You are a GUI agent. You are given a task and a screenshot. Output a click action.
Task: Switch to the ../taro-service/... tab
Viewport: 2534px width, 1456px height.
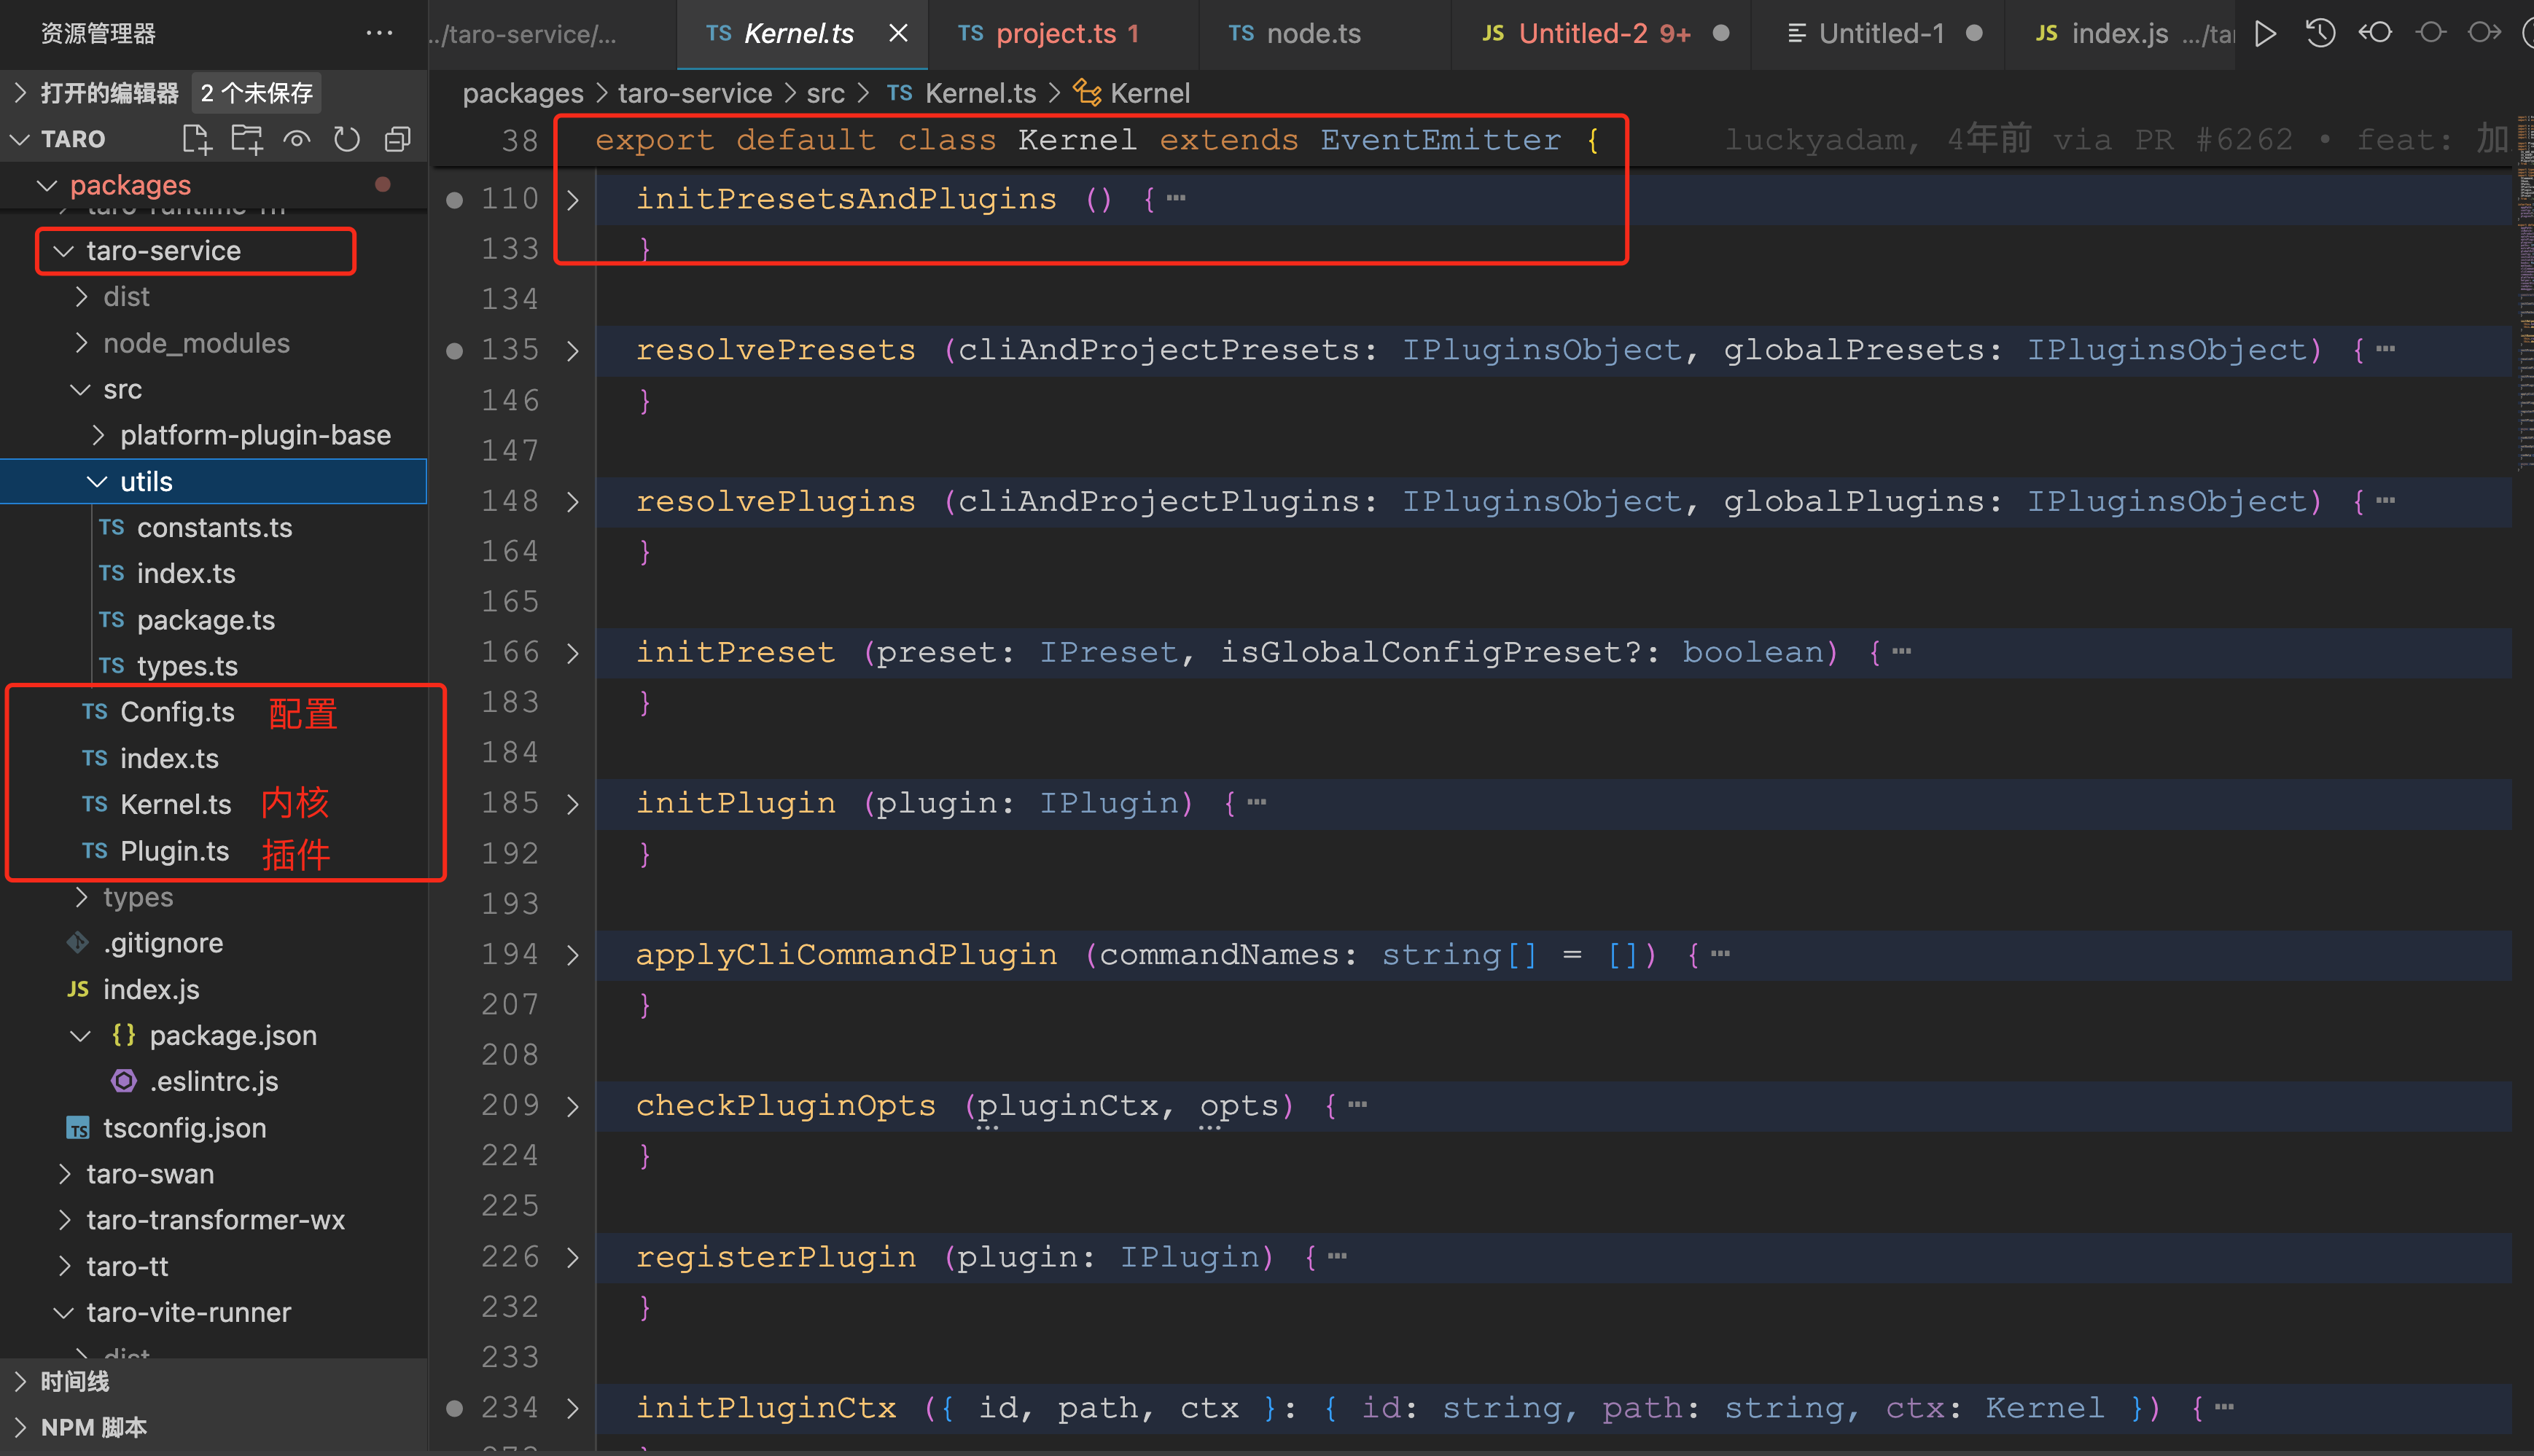(553, 34)
